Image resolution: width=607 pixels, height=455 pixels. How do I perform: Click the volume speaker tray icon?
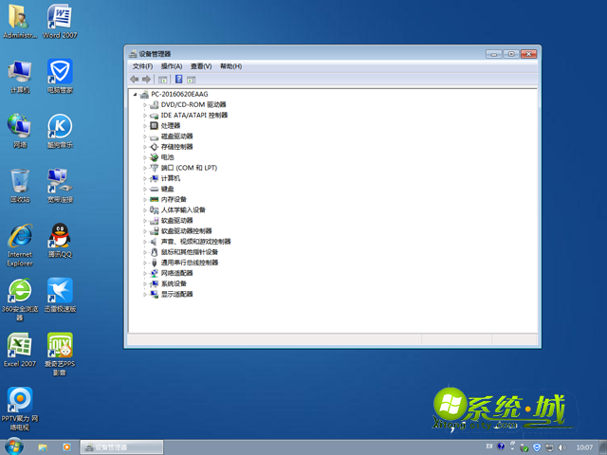562,447
